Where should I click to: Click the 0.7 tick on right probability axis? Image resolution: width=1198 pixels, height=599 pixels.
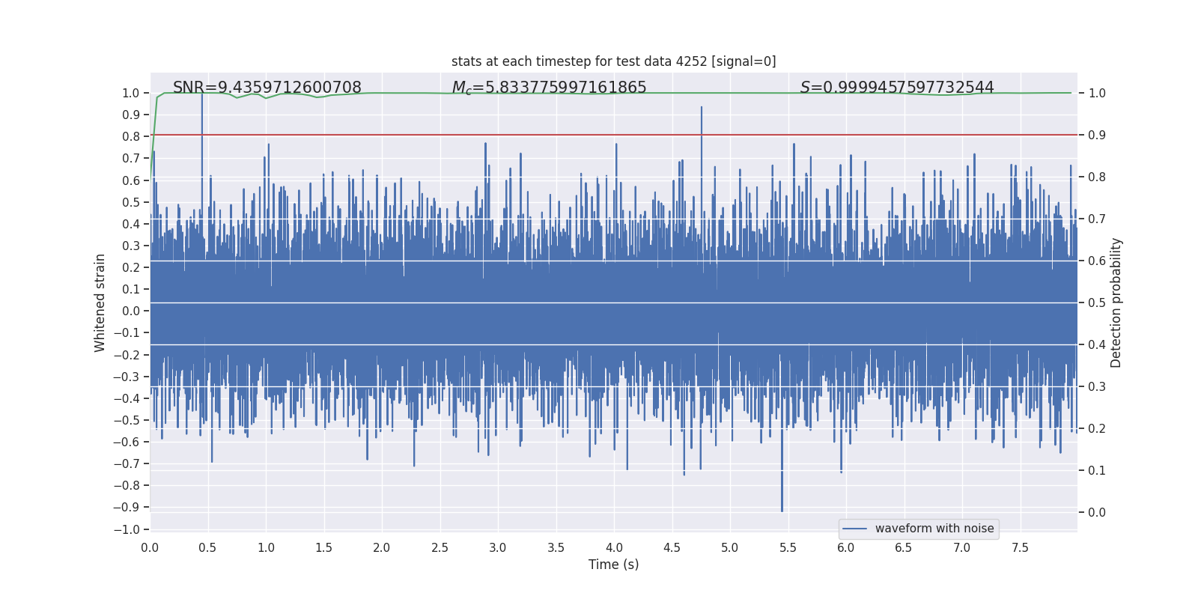[x=1097, y=219]
